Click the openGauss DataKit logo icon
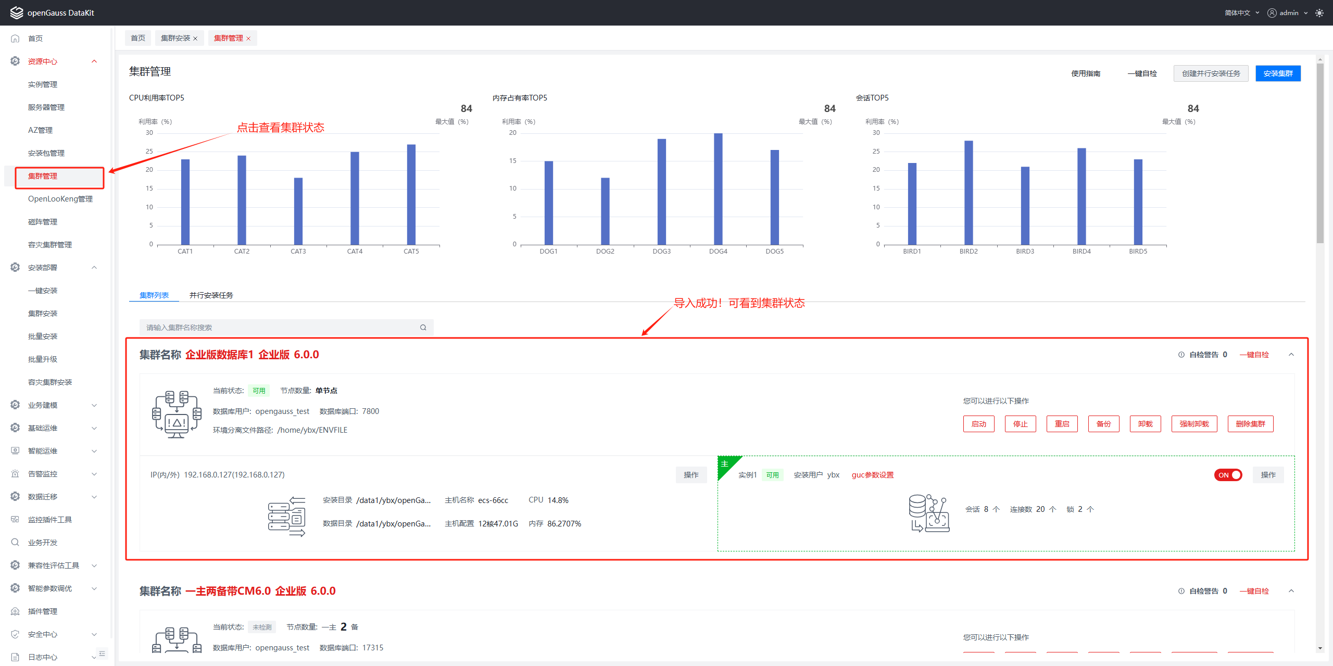Viewport: 1333px width, 666px height. [x=16, y=13]
